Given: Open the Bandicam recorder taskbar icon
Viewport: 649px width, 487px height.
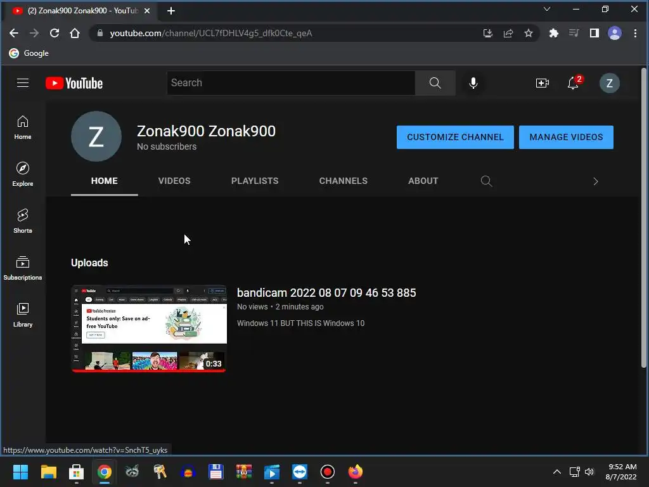Looking at the screenshot, I should tap(328, 472).
